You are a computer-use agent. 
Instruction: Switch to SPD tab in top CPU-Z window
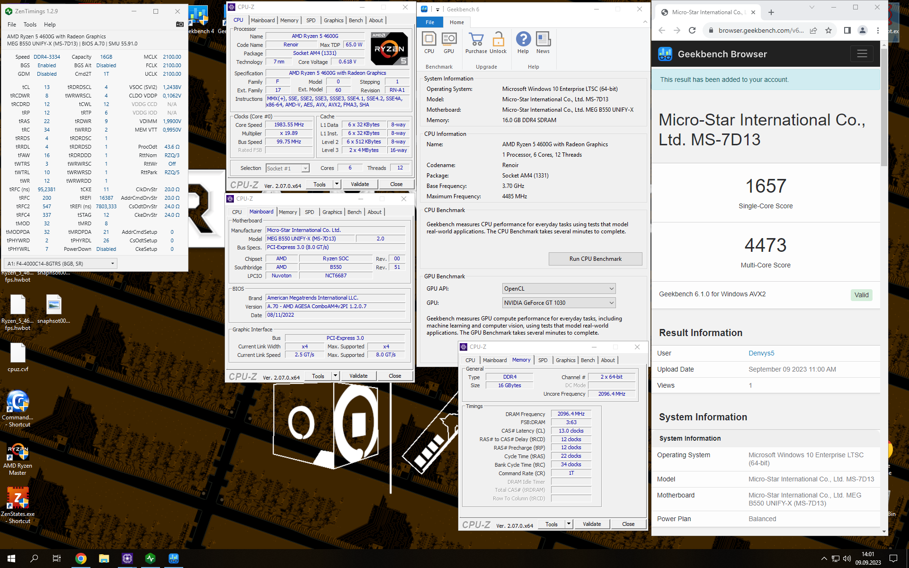coord(311,20)
